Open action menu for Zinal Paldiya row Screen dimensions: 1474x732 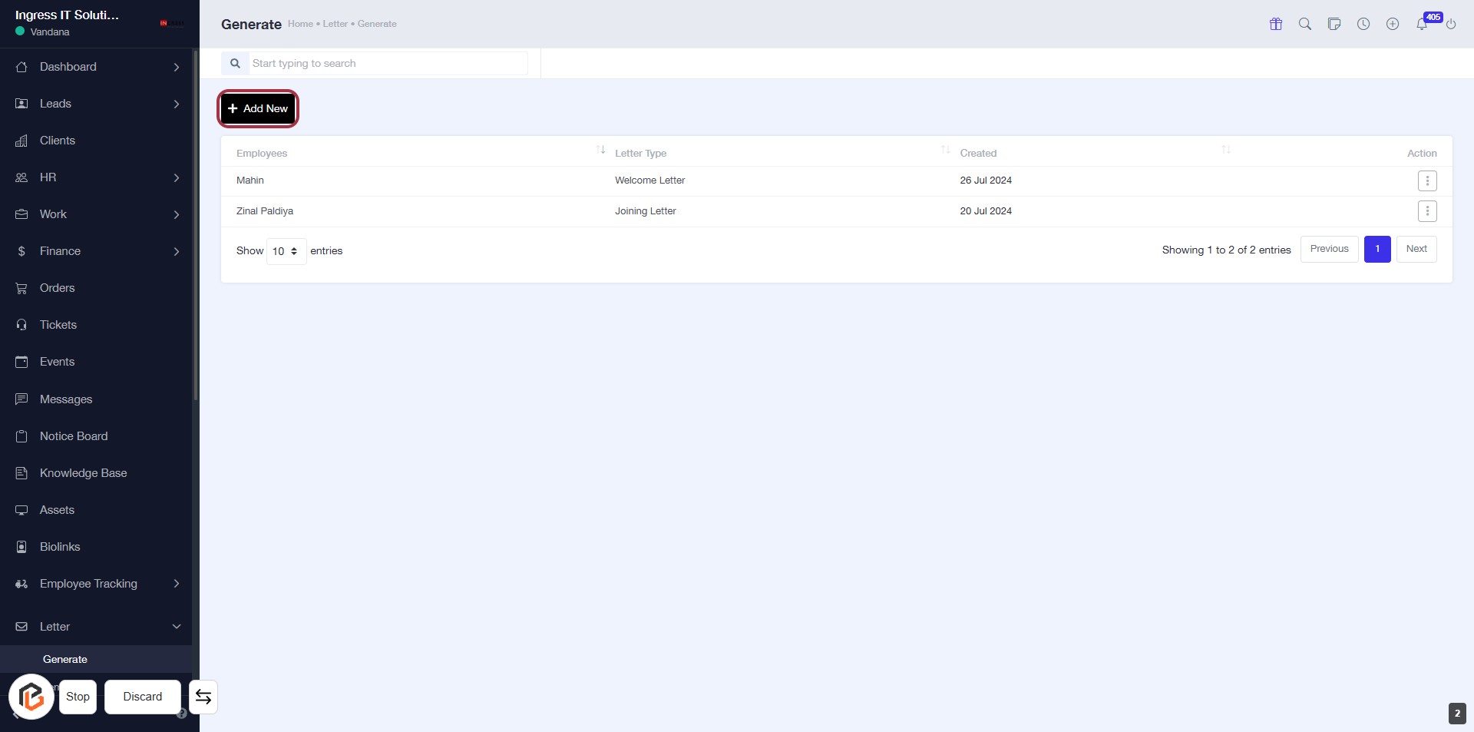pyautogui.click(x=1427, y=211)
